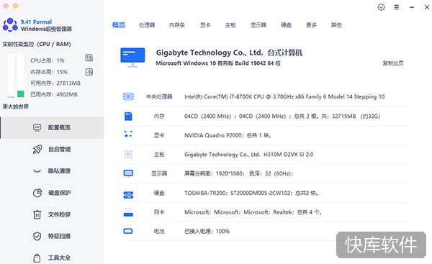
Task: Click the 中央处理器 chip icon
Action: (128, 96)
